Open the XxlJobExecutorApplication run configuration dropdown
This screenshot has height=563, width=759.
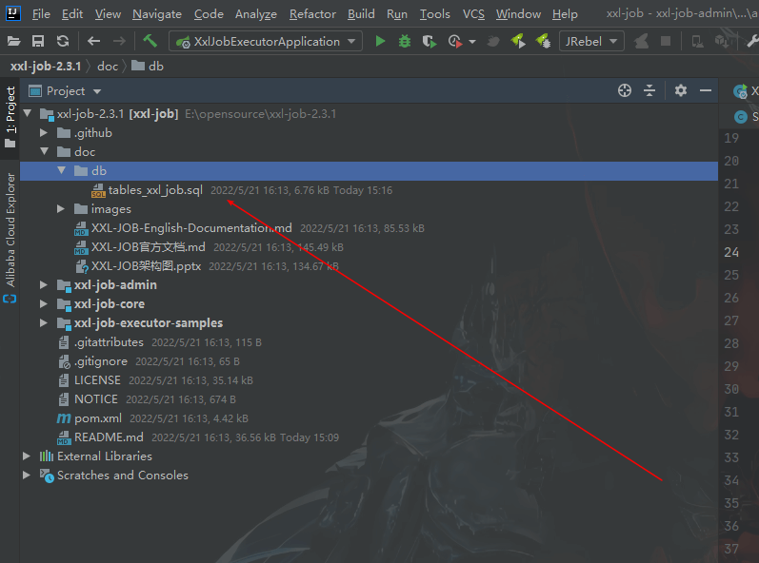tap(266, 42)
